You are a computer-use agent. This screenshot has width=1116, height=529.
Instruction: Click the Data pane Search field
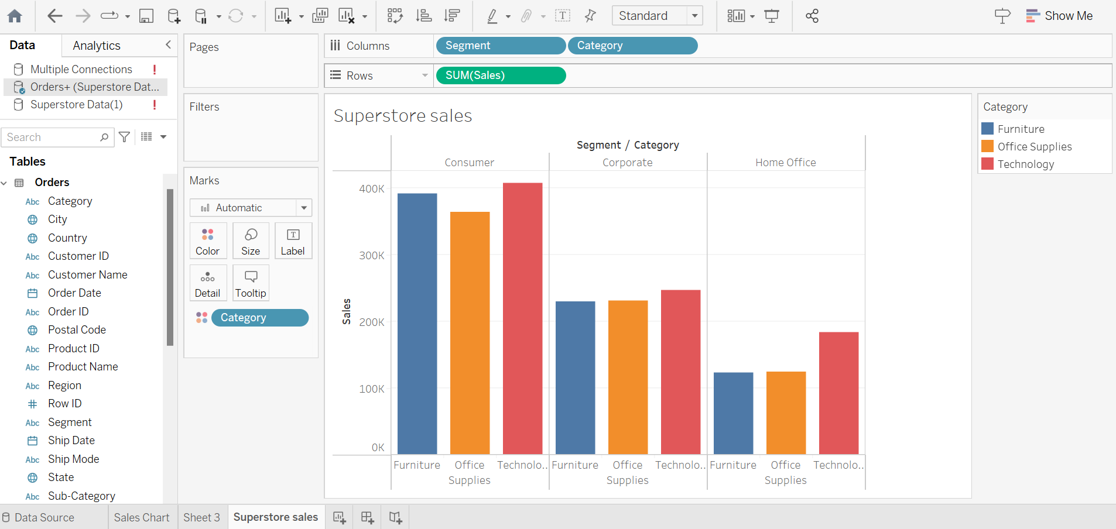(57, 137)
